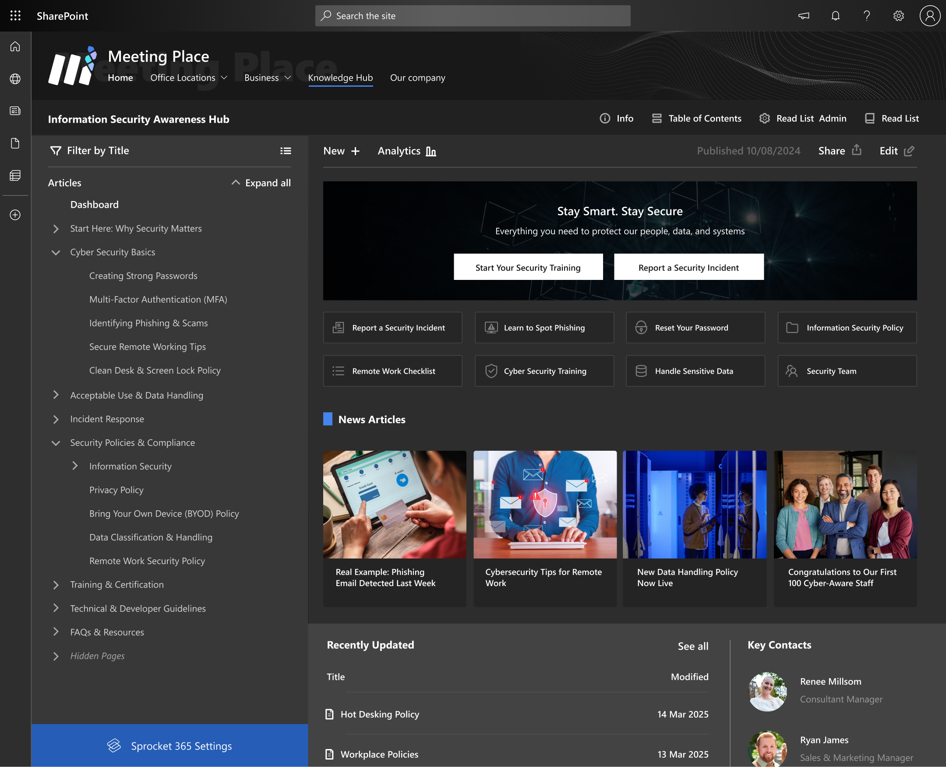Expand Start Here: Why Security Matters
946x767 pixels.
[56, 228]
